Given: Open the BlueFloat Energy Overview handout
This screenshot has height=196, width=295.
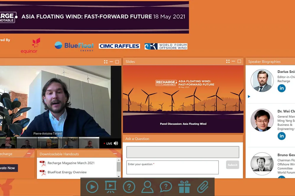Looking at the screenshot, I should [67, 172].
